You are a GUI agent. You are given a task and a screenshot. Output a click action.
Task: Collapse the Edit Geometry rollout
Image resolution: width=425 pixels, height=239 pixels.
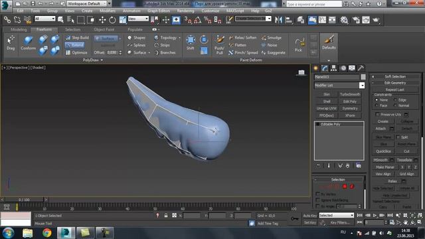pos(395,83)
